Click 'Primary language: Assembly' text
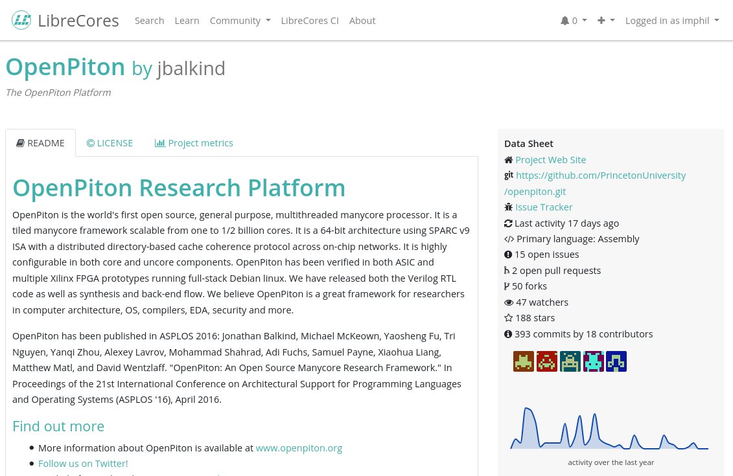Viewport: 733px width, 476px height. click(578, 239)
